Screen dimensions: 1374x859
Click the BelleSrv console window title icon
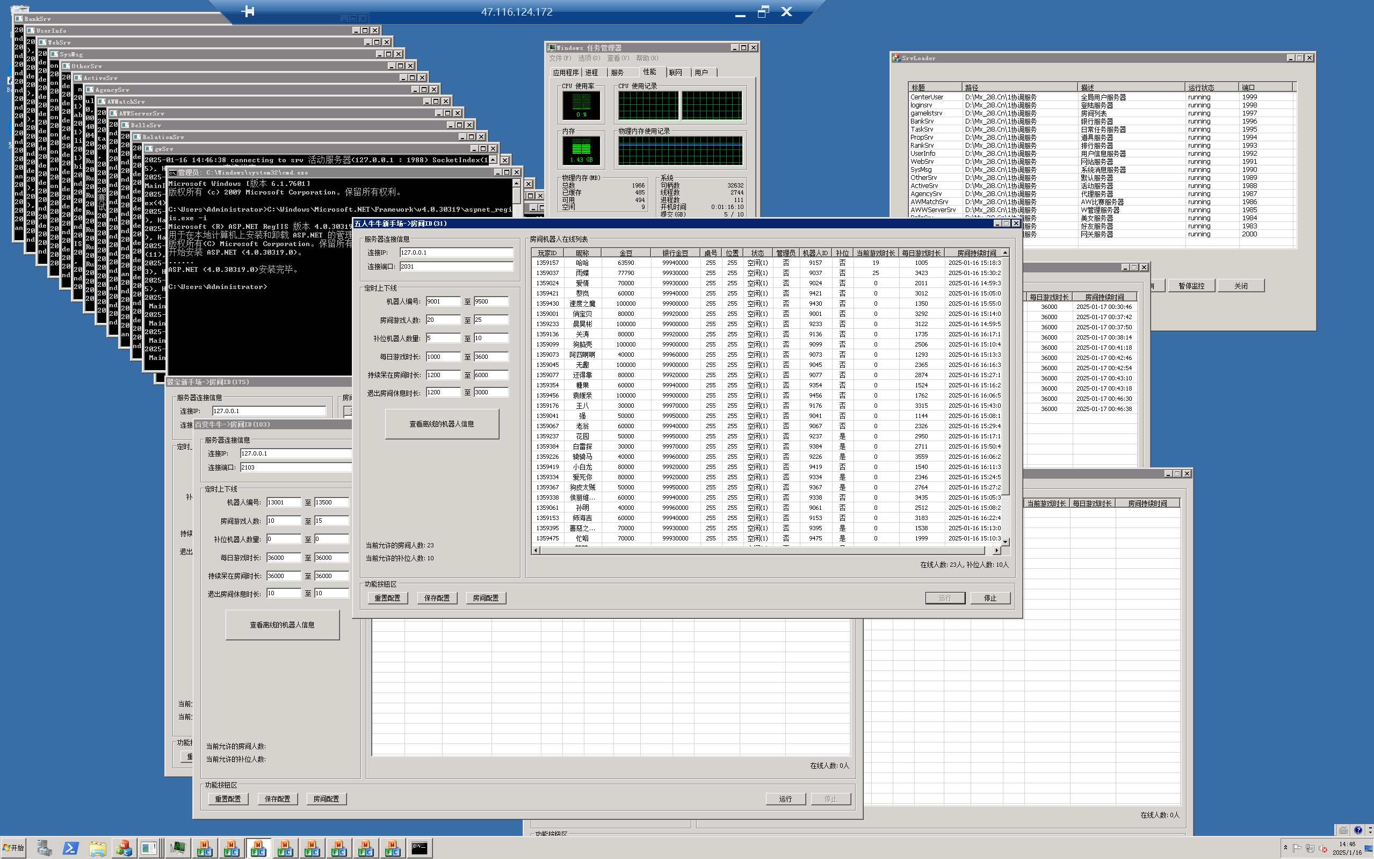125,125
